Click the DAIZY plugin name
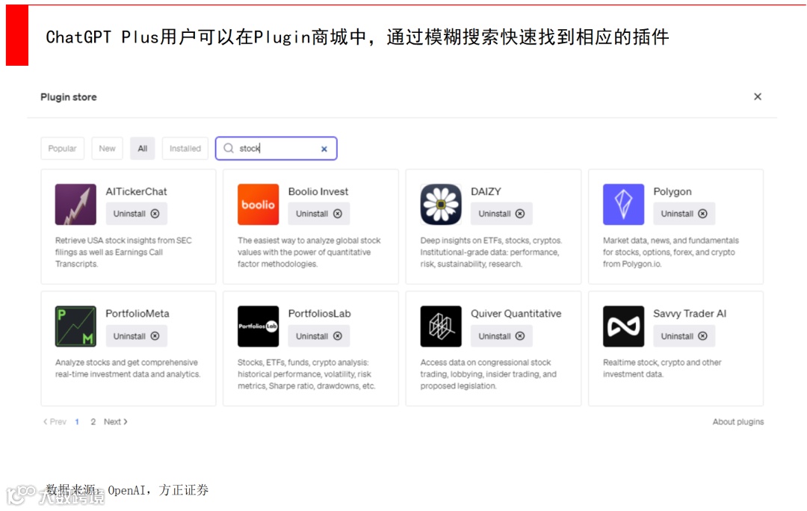 (x=486, y=191)
